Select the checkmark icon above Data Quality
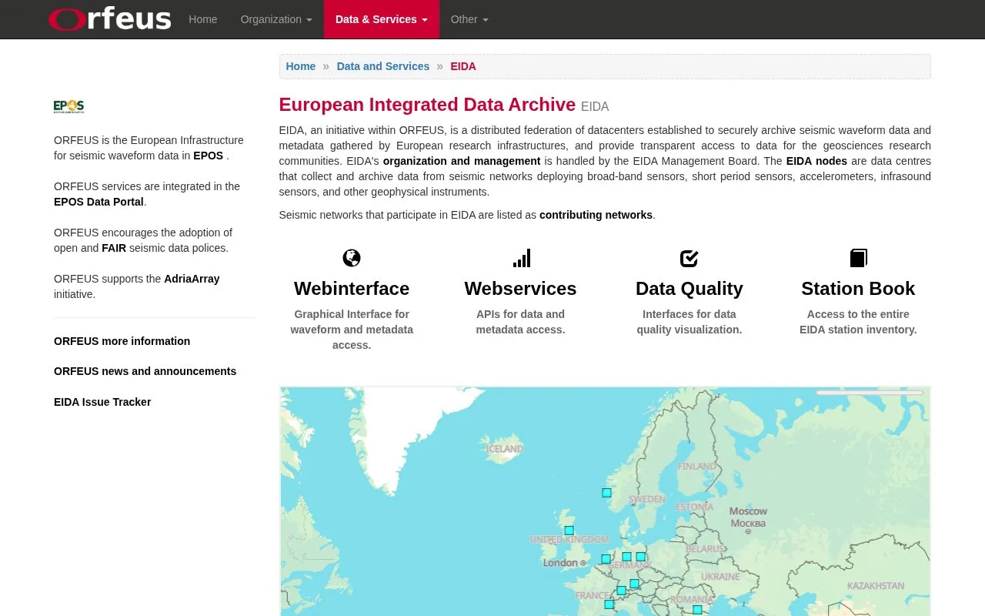This screenshot has width=985, height=616. point(689,258)
